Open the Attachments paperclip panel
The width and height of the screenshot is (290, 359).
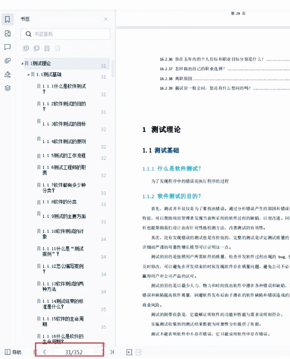pyautogui.click(x=8, y=61)
